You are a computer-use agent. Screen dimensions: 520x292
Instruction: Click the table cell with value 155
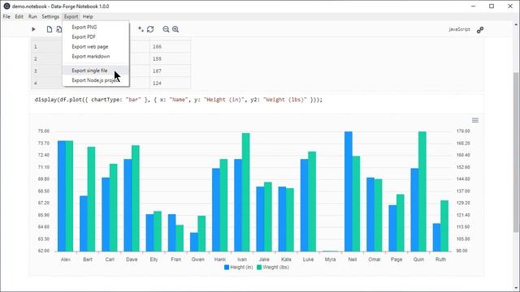(x=170, y=58)
